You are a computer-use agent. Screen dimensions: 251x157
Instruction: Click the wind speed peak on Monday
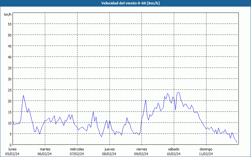coord(23,95)
